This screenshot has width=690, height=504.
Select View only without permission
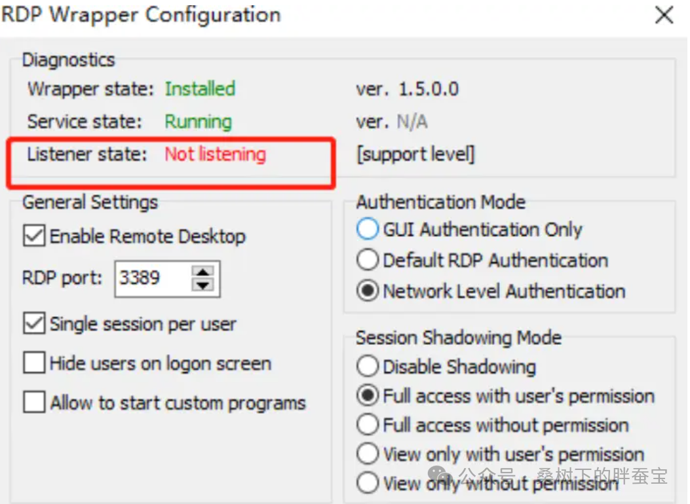click(368, 483)
